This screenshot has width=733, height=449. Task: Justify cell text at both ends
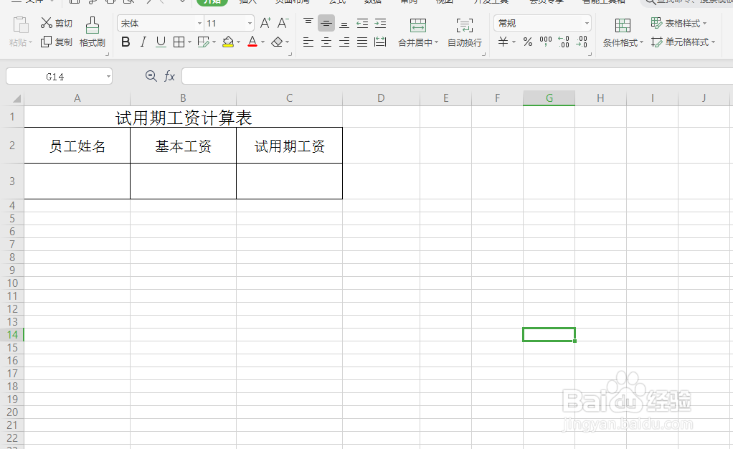click(362, 42)
